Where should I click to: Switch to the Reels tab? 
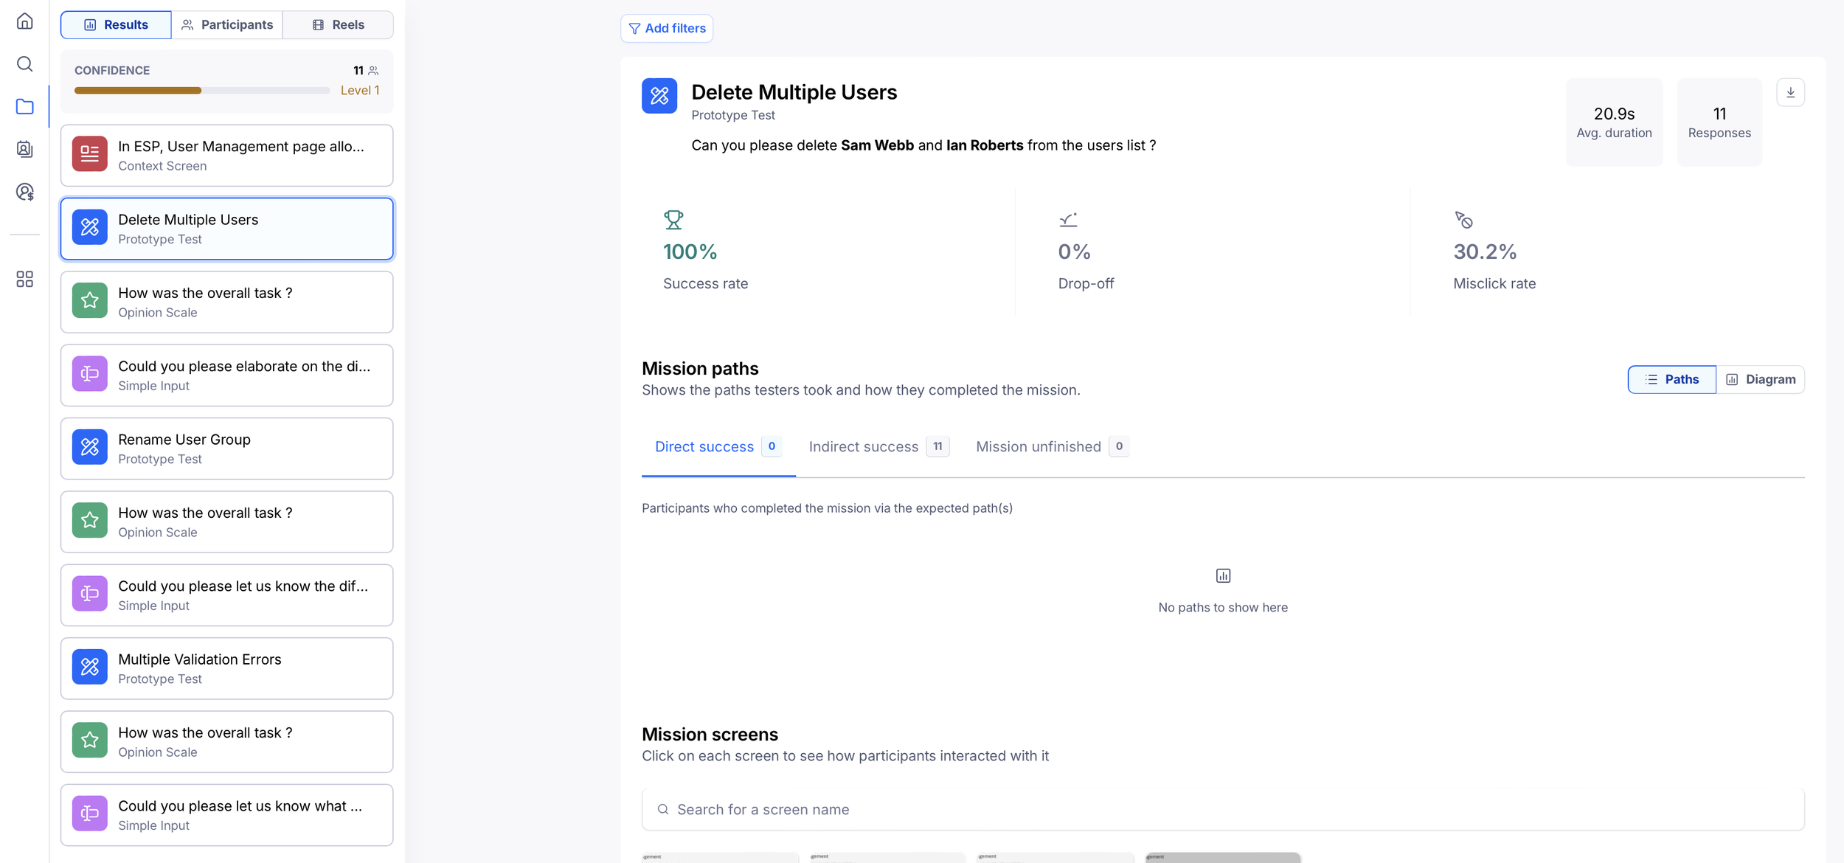click(338, 24)
